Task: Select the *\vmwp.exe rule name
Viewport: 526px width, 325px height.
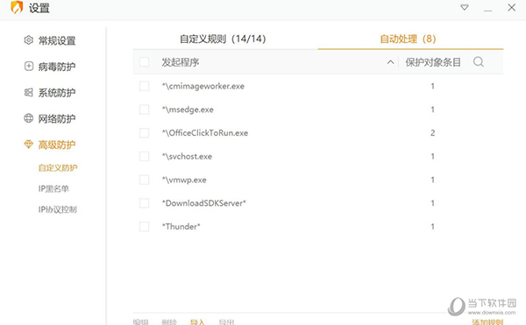Action: click(x=184, y=180)
